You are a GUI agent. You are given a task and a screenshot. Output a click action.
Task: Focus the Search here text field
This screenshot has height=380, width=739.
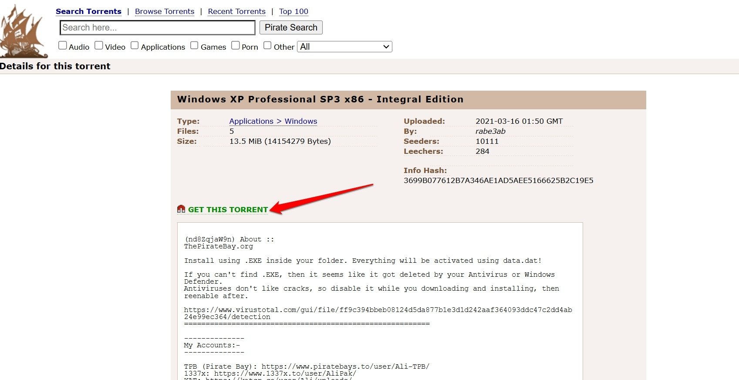point(158,27)
